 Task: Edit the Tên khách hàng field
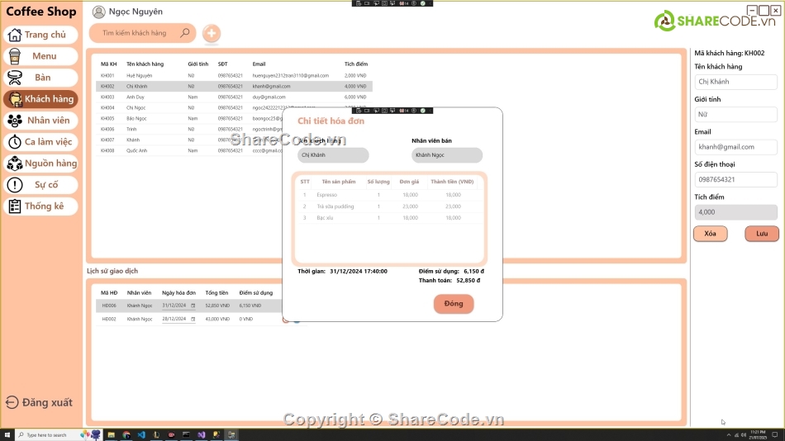pos(735,82)
